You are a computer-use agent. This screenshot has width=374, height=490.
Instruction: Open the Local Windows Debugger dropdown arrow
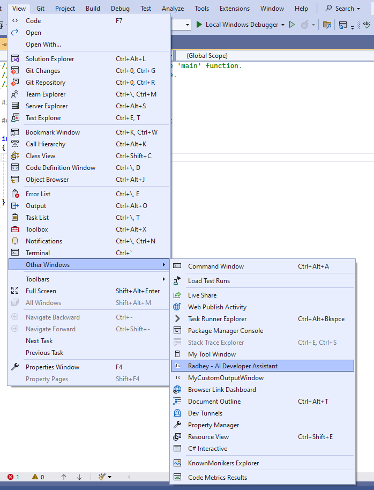pyautogui.click(x=283, y=25)
